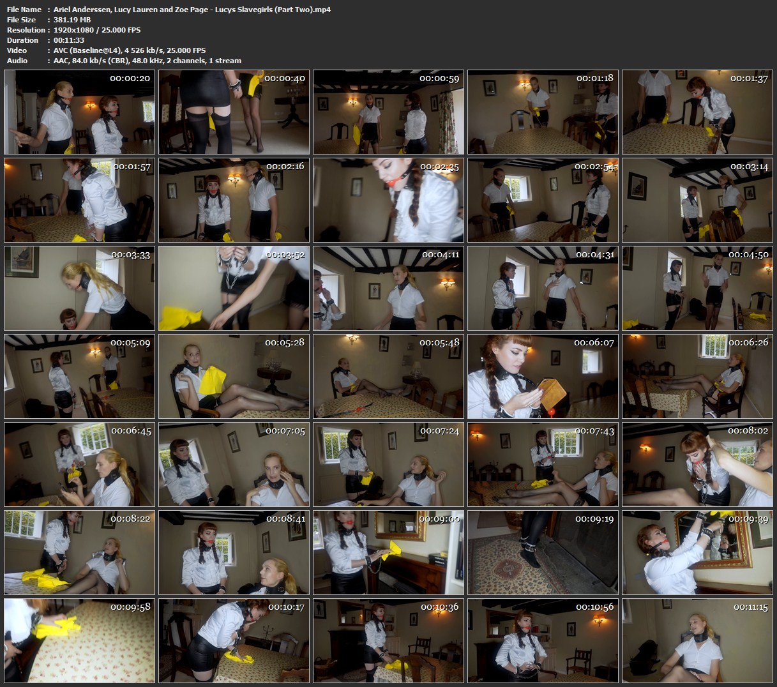
Task: Open the frame timestamped 00:00:40
Action: pyautogui.click(x=234, y=112)
